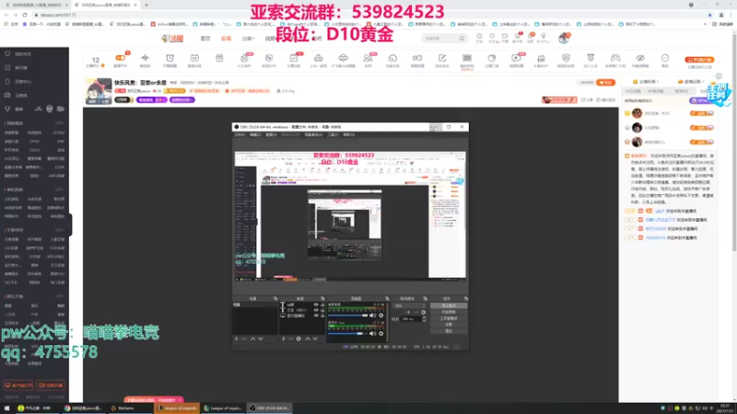The width and height of the screenshot is (737, 414).
Task: Click the video play icon in Douyu toolbar
Action: 516,58
